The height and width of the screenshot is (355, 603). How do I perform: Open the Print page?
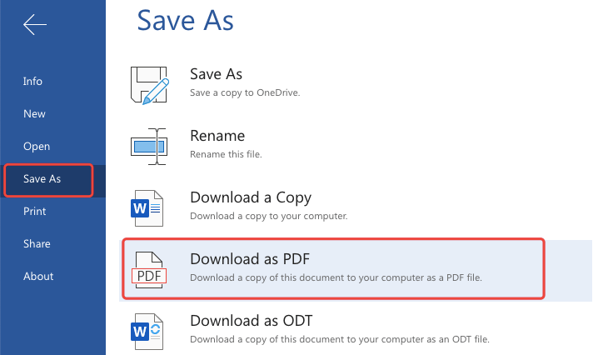point(35,212)
